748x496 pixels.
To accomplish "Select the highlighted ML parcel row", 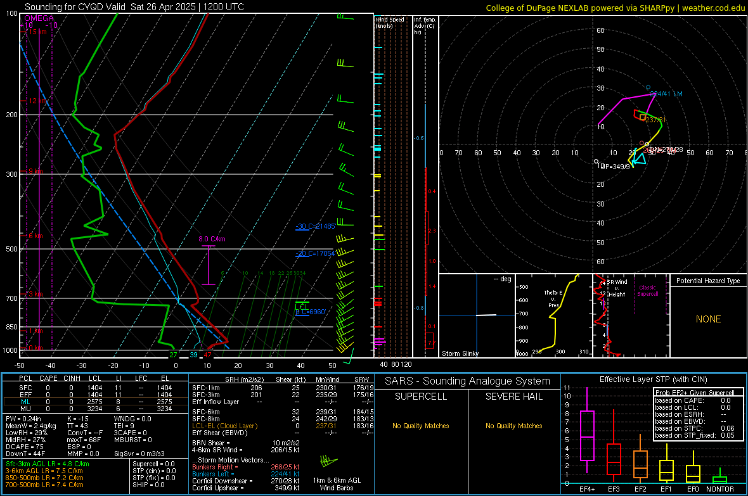I will pos(96,402).
